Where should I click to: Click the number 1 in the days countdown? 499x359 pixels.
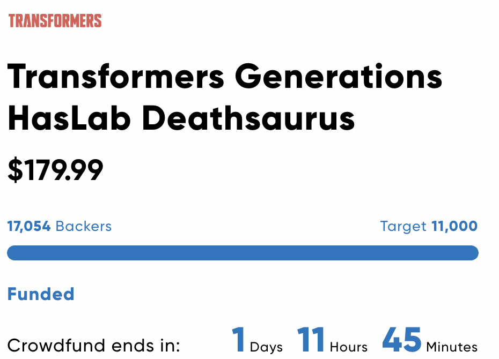(x=238, y=340)
